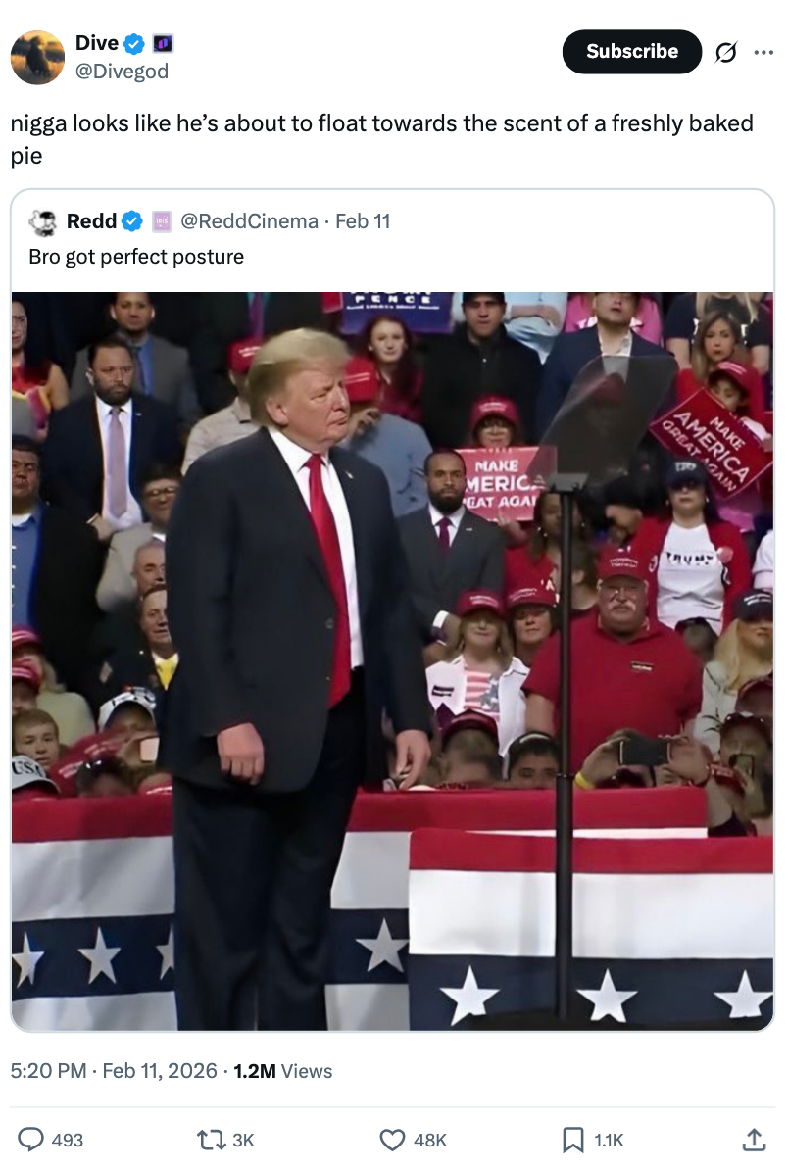Bookmark the post using the bookmark icon
This screenshot has width=788, height=1170.
coord(572,1140)
